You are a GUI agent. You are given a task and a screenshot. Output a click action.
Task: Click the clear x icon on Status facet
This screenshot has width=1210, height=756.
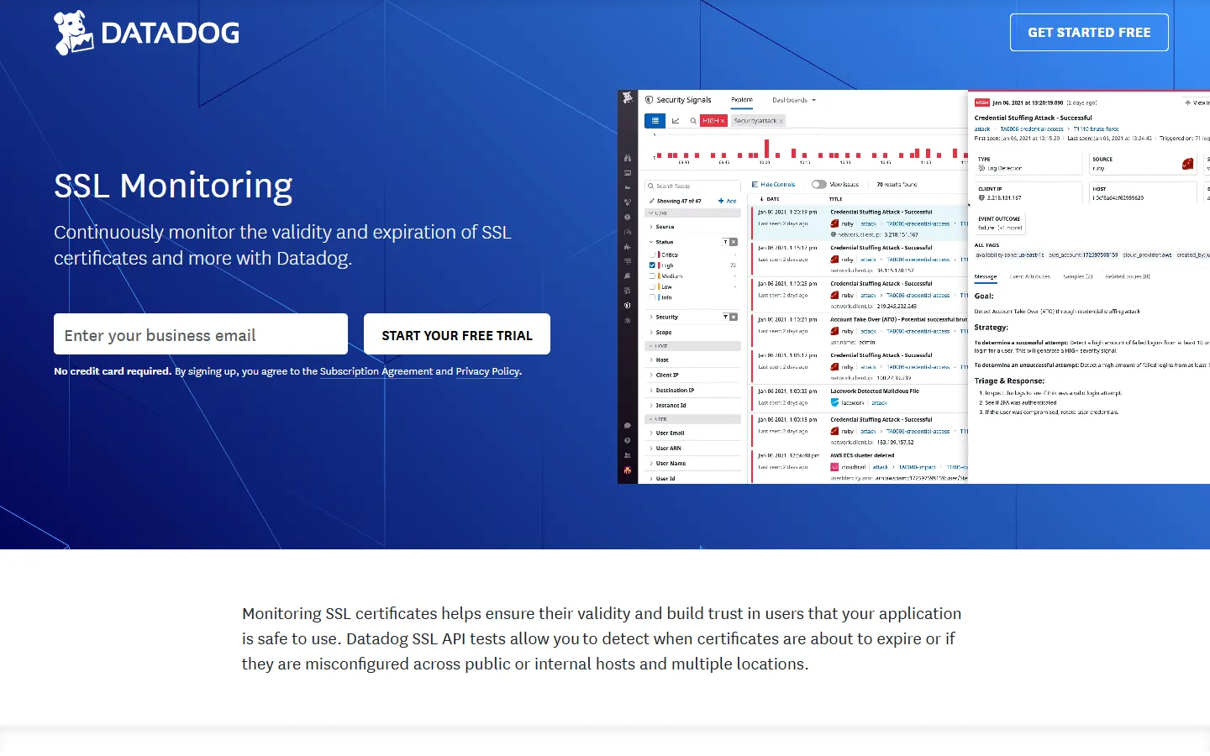[x=734, y=242]
